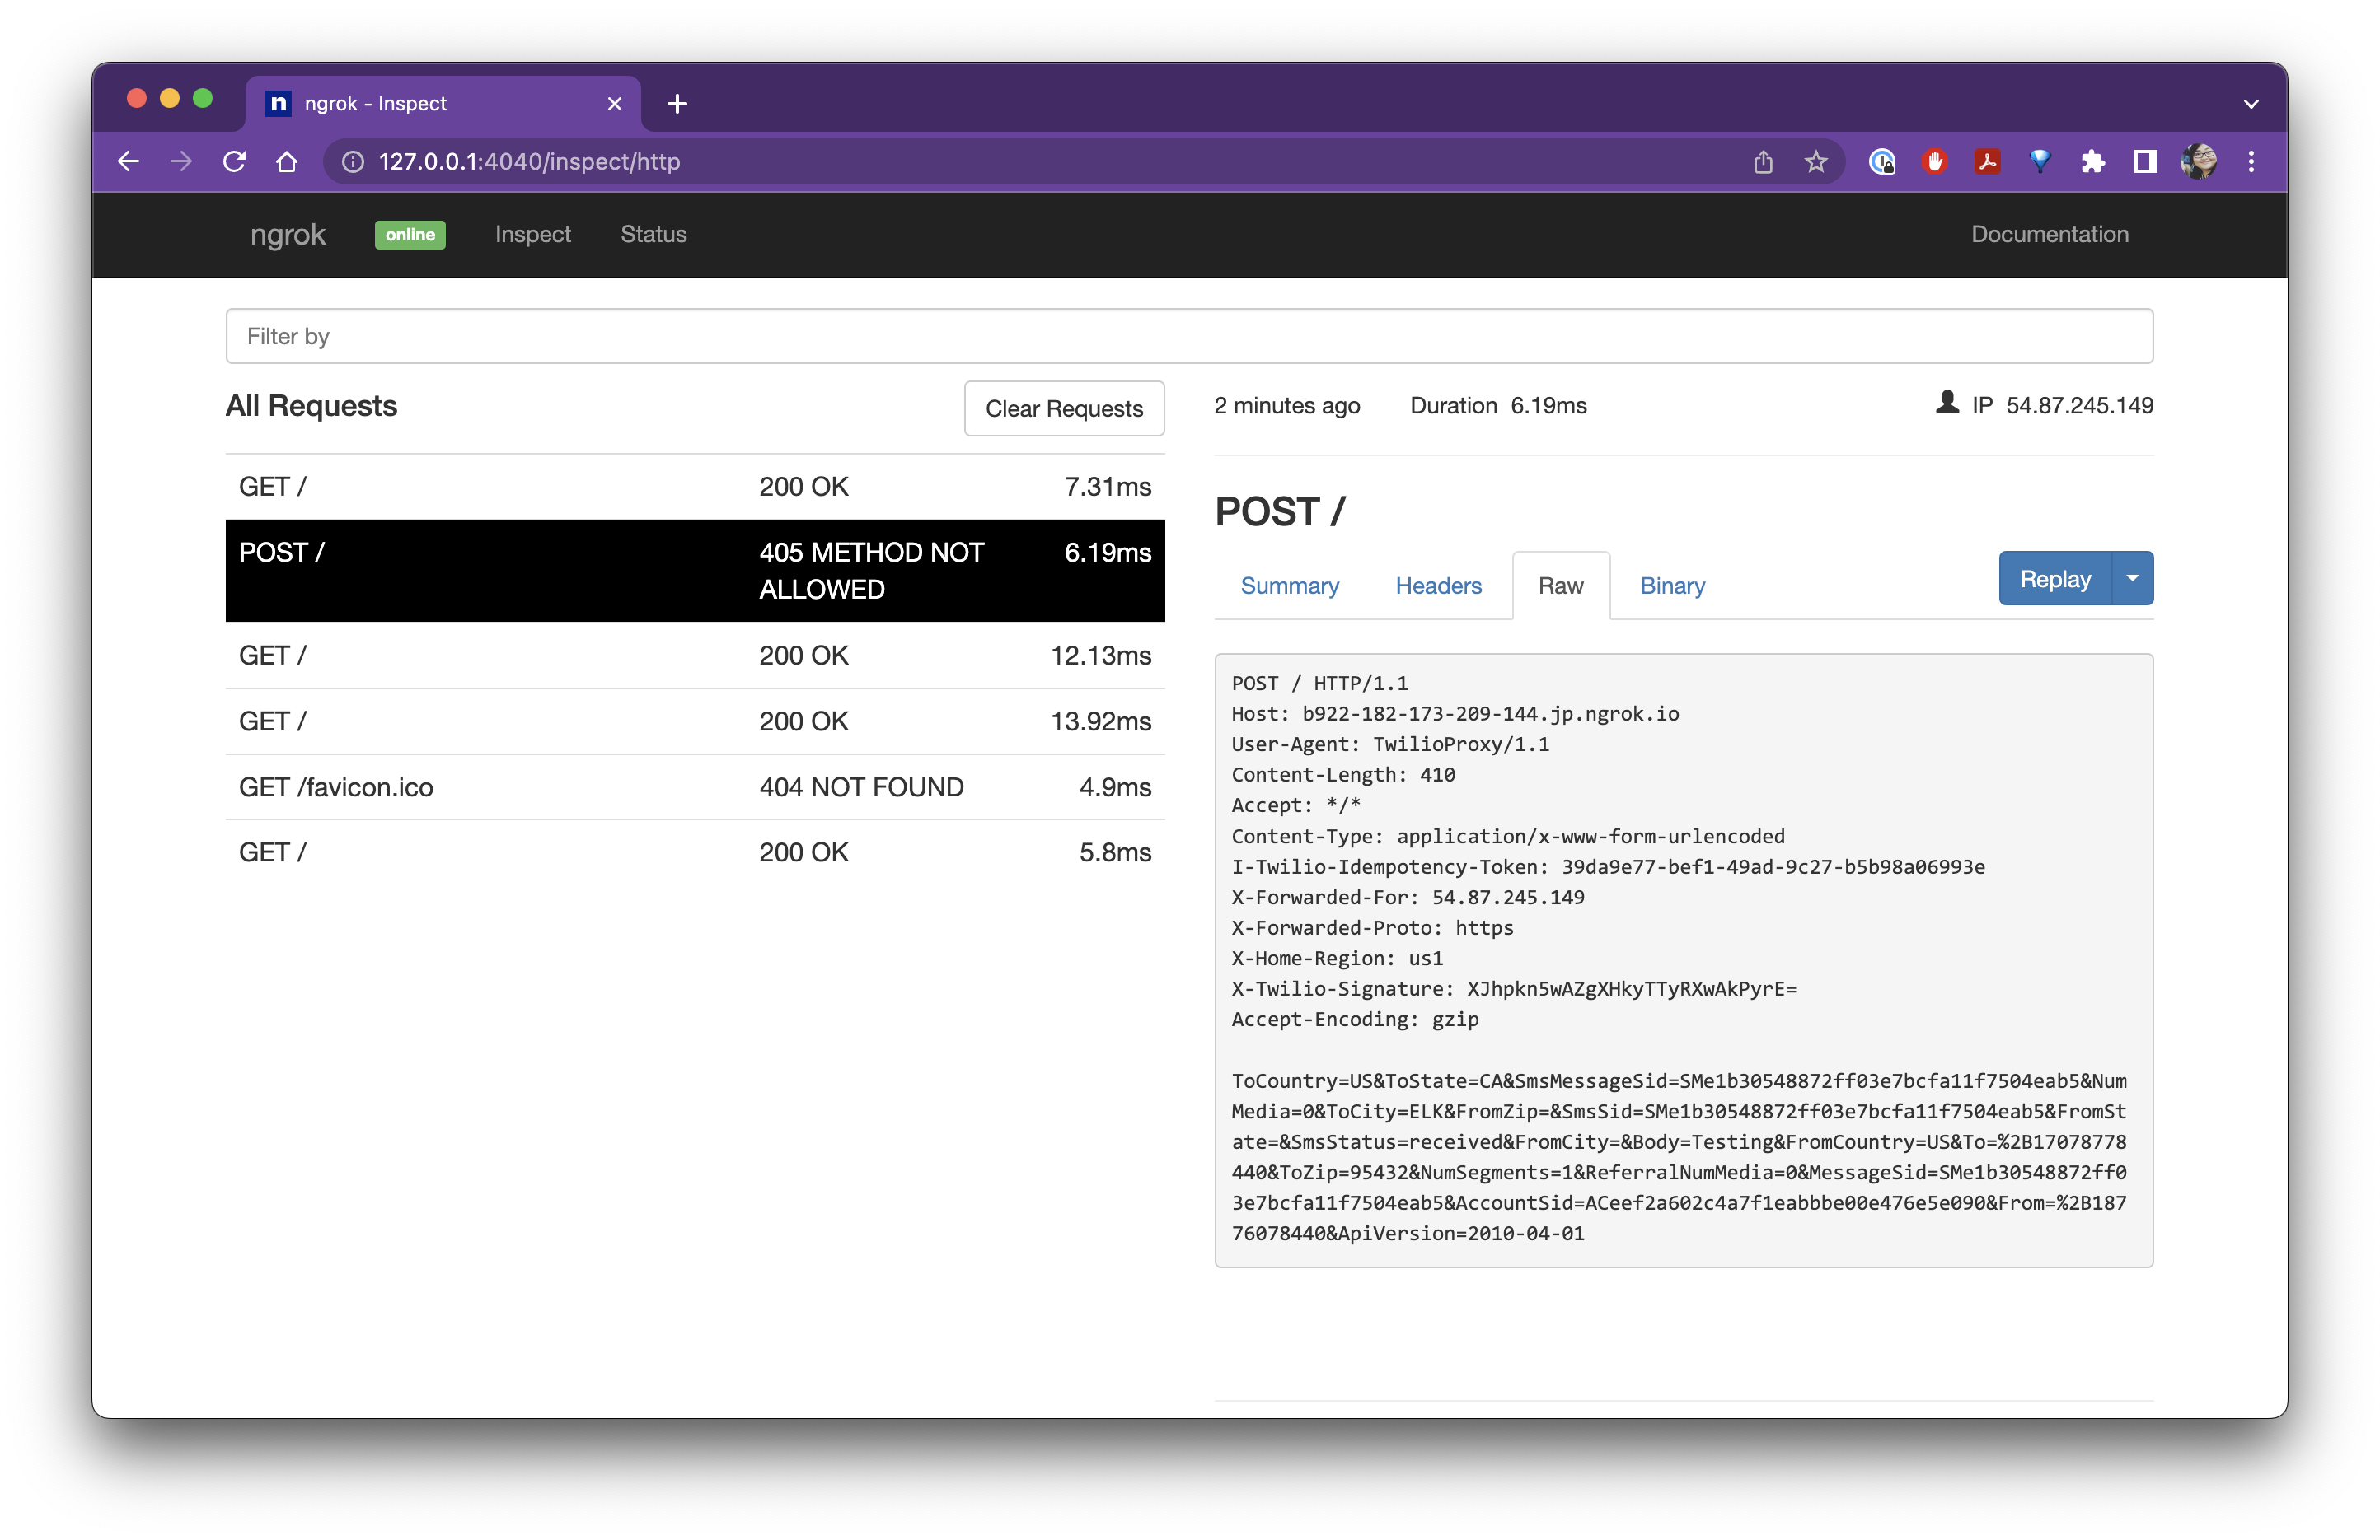Viewport: 2380px width, 1540px height.
Task: Reload the page with the refresh icon
Action: point(234,161)
